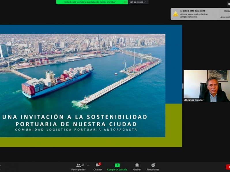Click the shield icon in green sharing banner
Image resolution: width=230 pixels, height=172 pixels.
[125, 2]
